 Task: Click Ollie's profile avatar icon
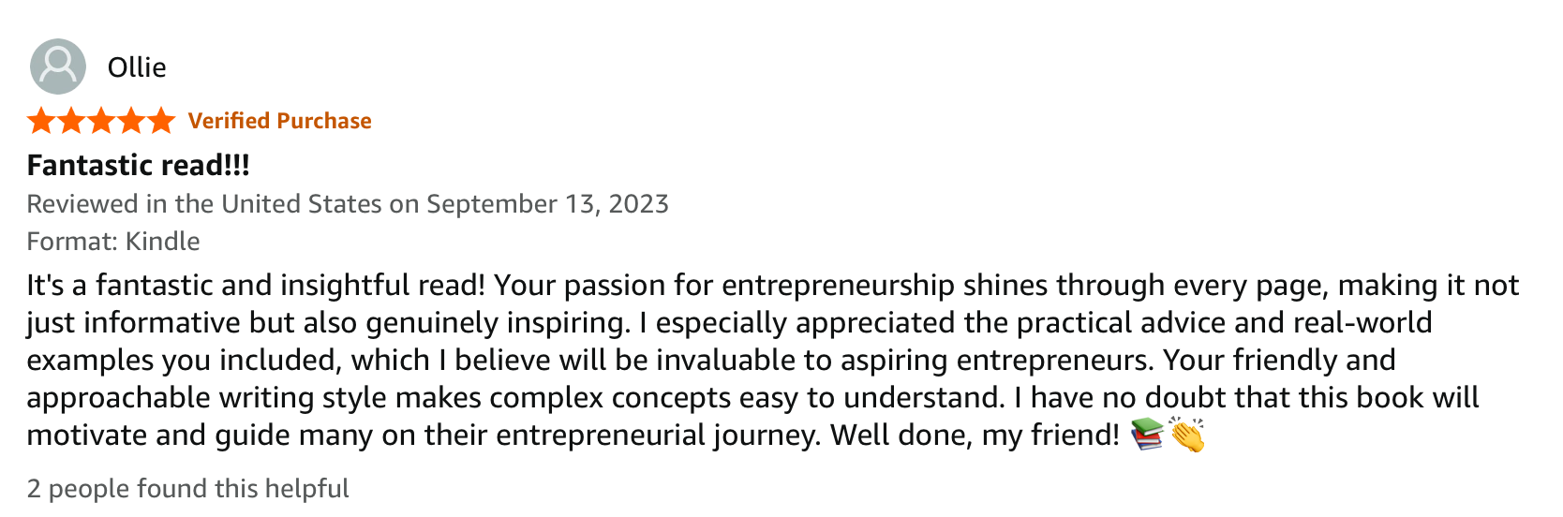click(x=58, y=66)
